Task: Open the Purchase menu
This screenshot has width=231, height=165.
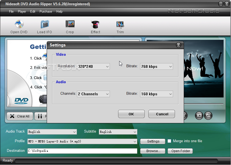Action: coord(46,12)
